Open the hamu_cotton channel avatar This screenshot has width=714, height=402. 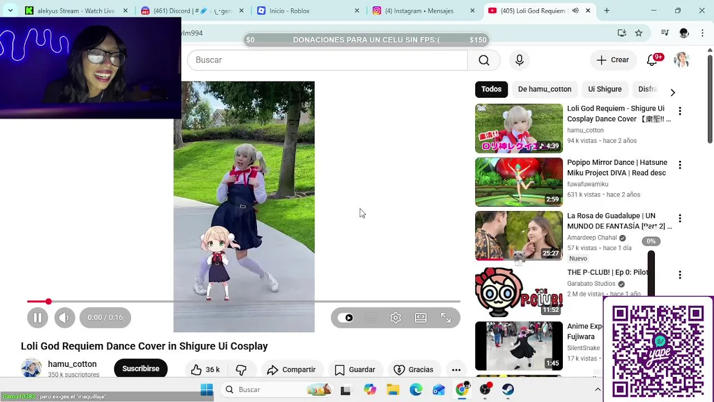pyautogui.click(x=31, y=367)
